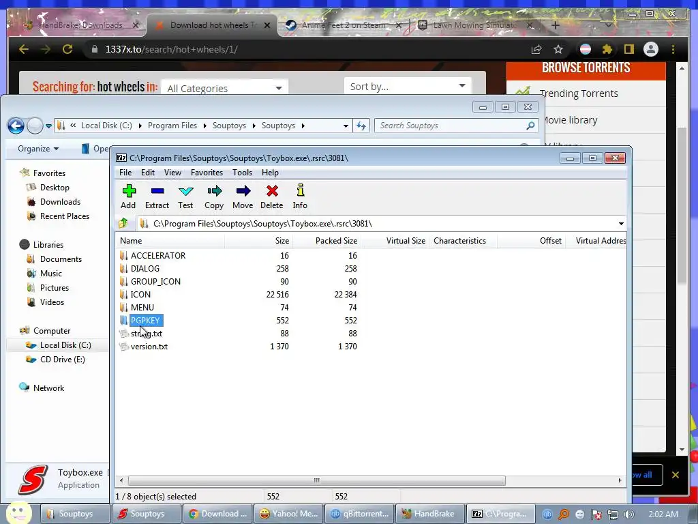Go up one folder level in 7-Zip
The image size is (698, 524).
123,223
